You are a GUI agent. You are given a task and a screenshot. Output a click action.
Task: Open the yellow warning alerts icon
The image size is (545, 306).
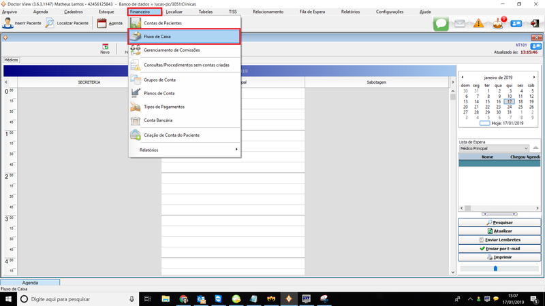click(479, 24)
